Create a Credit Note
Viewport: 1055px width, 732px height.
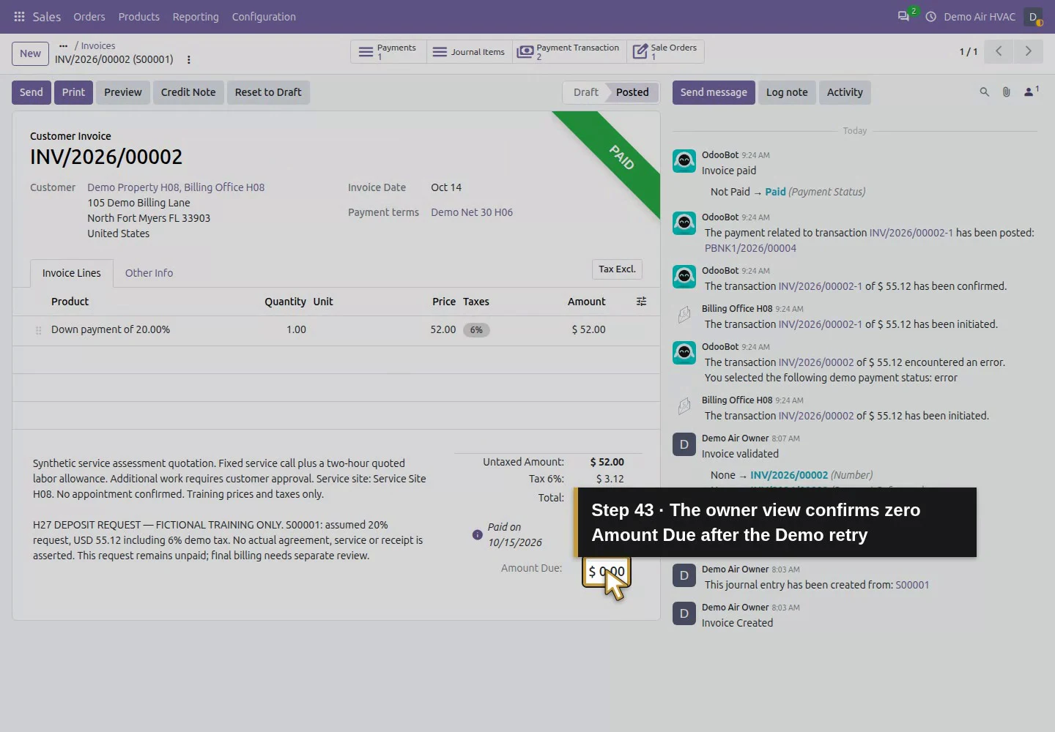click(x=188, y=92)
